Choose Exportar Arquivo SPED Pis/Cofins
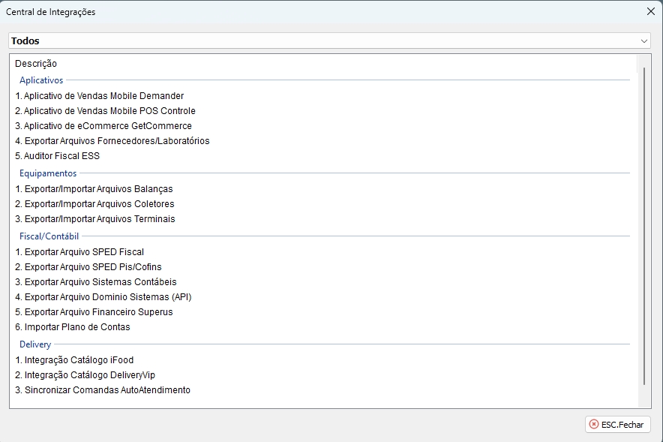 (x=88, y=267)
